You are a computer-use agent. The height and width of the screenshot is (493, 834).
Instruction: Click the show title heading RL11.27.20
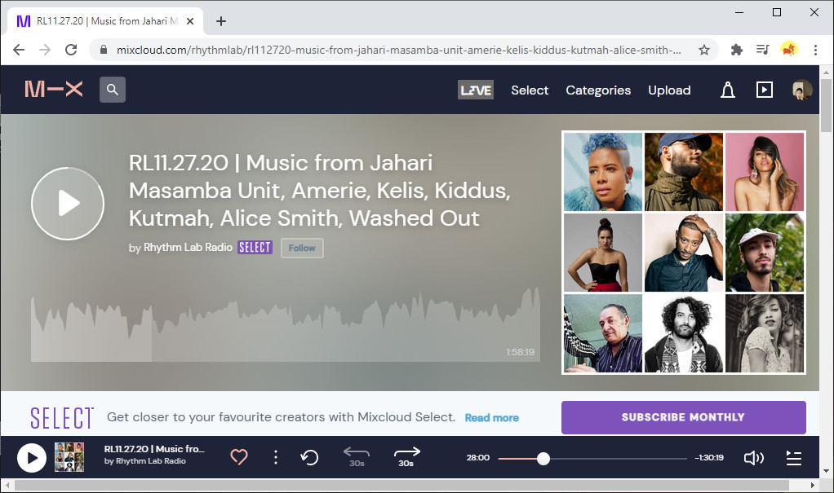coord(319,190)
